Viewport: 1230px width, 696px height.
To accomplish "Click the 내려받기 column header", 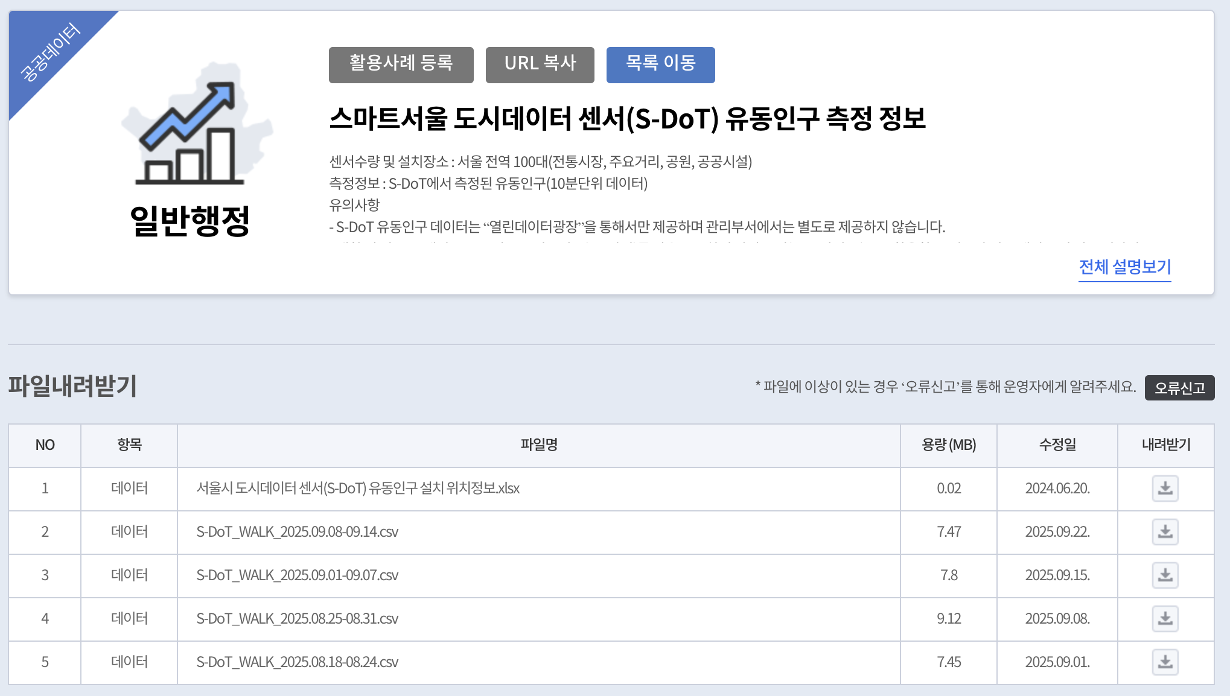I will 1165,445.
